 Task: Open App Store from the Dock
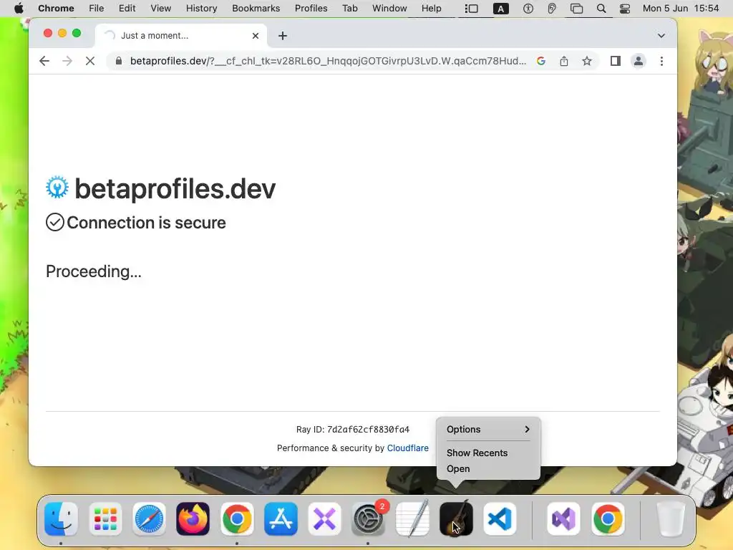[281, 518]
